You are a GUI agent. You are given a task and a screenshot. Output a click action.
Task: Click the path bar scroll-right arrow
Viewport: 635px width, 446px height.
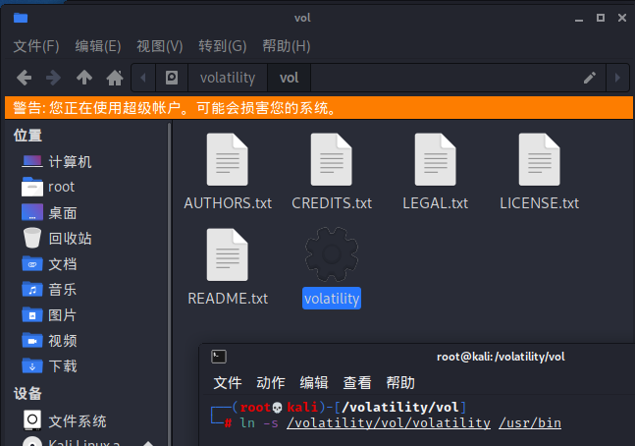617,78
